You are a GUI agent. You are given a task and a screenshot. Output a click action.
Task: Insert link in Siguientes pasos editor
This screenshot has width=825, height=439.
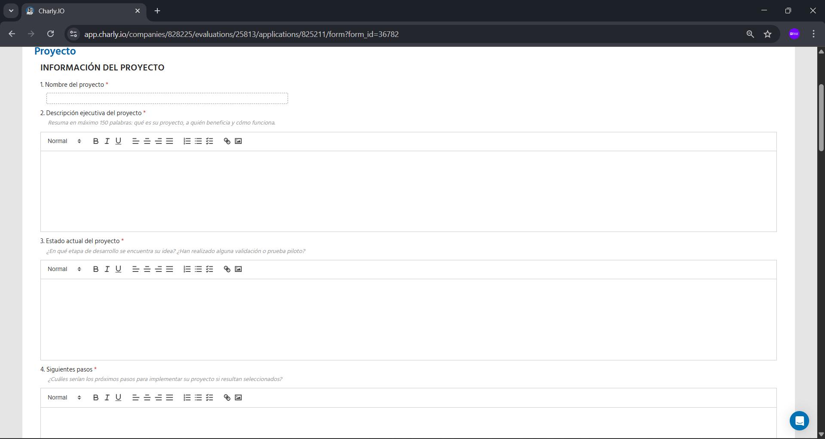point(227,397)
